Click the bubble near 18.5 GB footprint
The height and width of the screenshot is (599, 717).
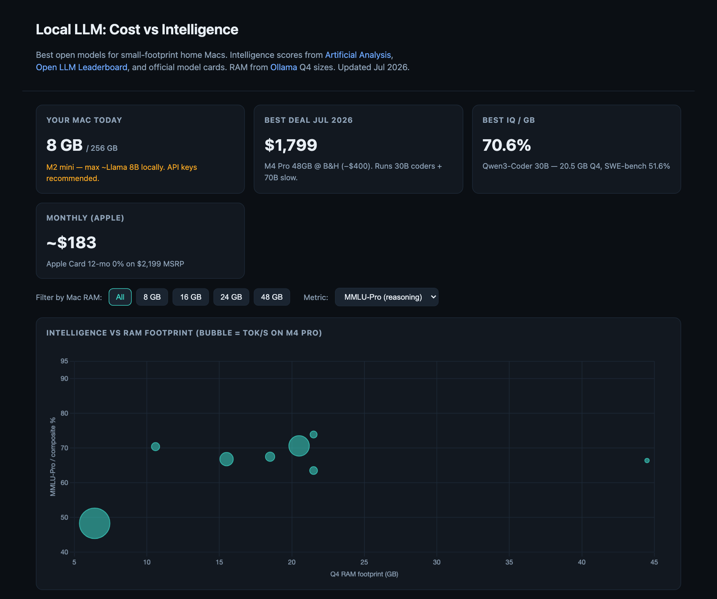270,457
